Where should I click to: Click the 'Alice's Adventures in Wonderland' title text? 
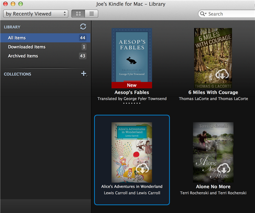click(132, 187)
